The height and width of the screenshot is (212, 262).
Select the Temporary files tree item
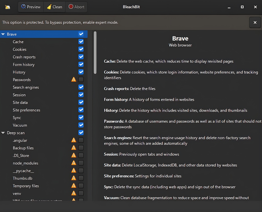(x=44, y=186)
